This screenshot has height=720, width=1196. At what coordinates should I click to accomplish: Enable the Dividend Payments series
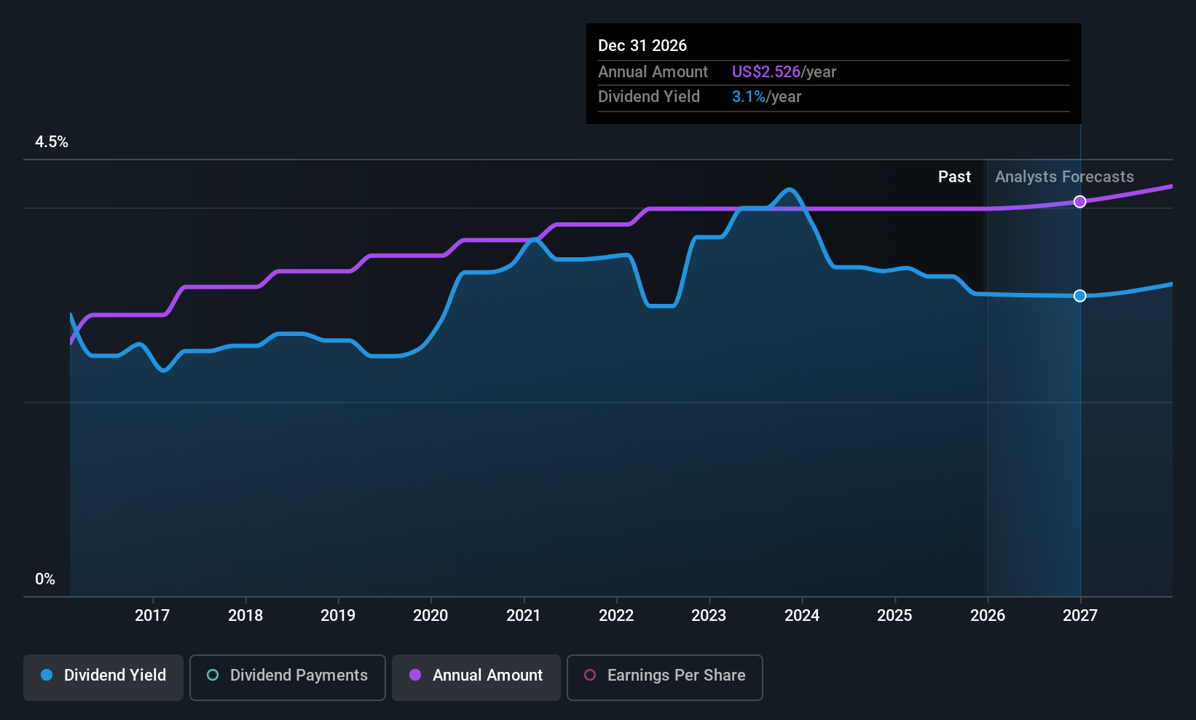tap(288, 677)
